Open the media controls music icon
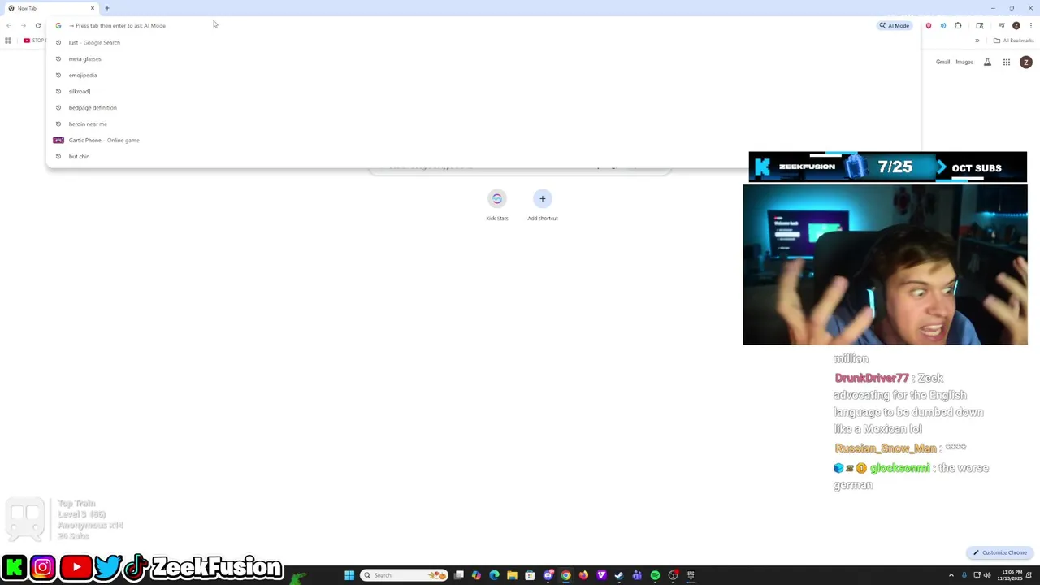The width and height of the screenshot is (1040, 585). 1001,26
